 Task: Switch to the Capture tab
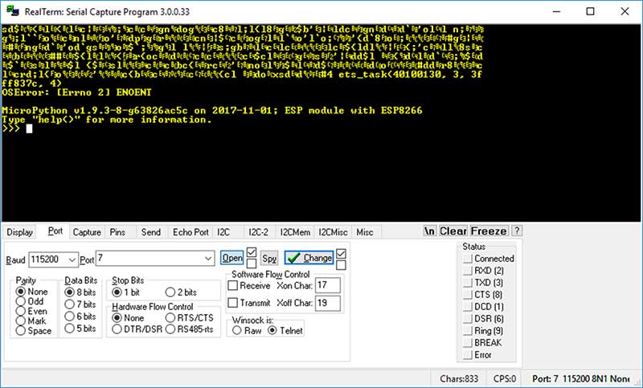87,232
